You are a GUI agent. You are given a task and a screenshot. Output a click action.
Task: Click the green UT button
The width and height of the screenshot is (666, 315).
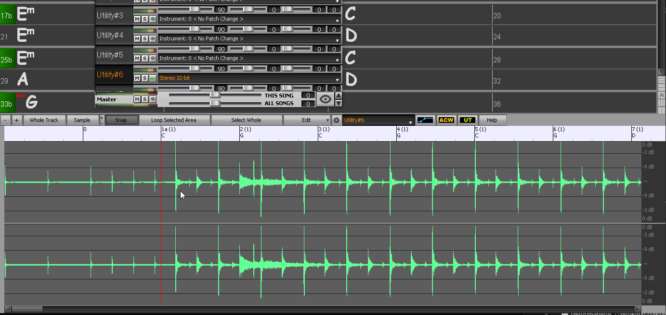(x=468, y=120)
